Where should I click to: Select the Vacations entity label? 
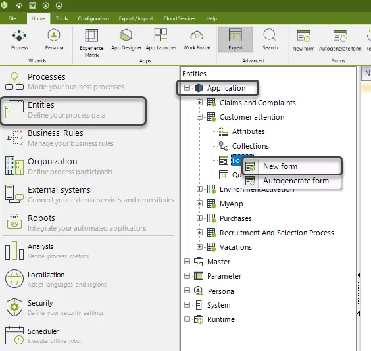(x=235, y=247)
